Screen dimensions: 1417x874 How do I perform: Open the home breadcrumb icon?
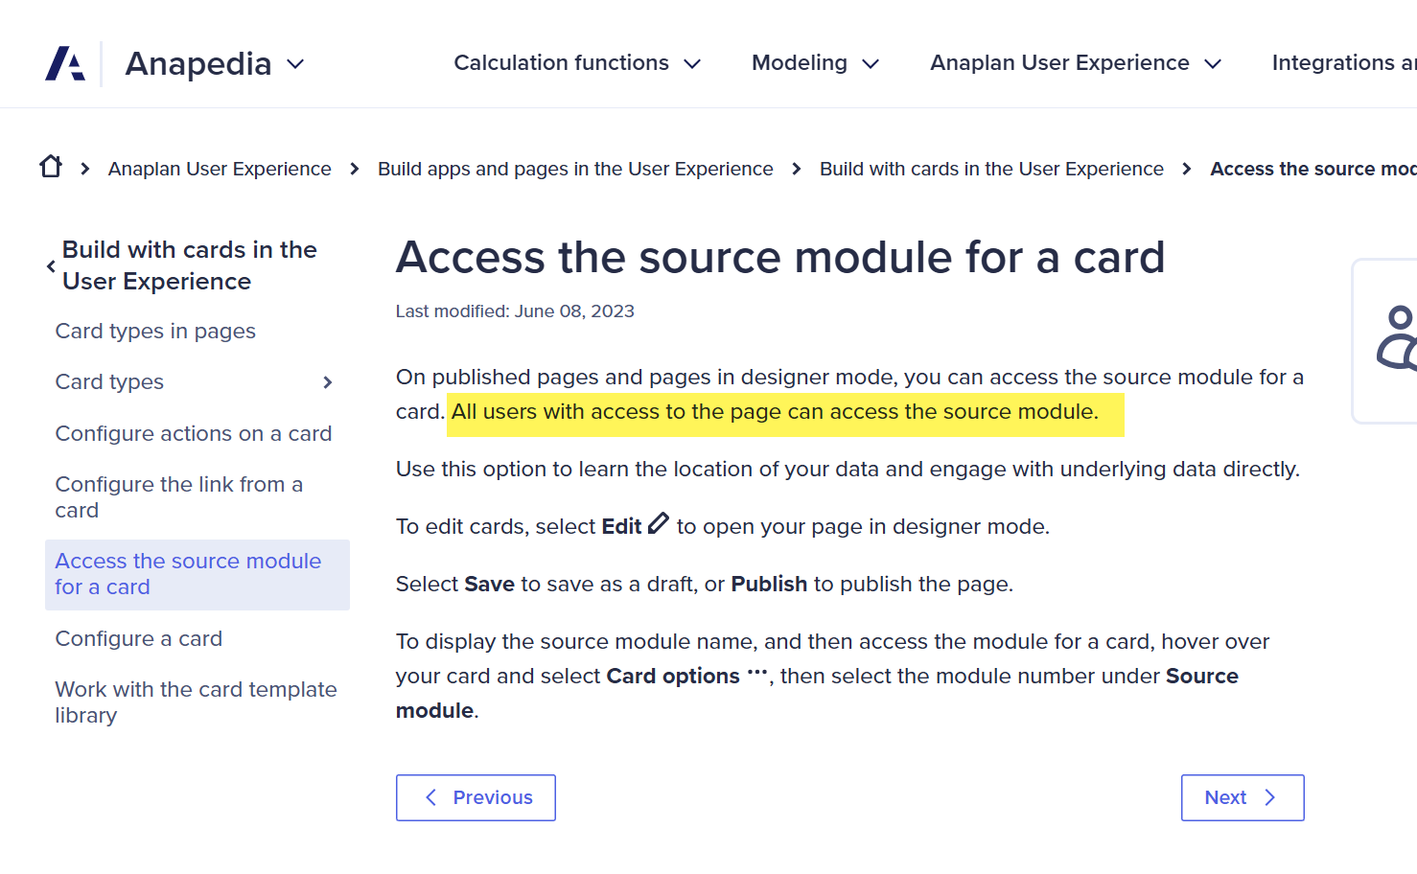pos(51,167)
